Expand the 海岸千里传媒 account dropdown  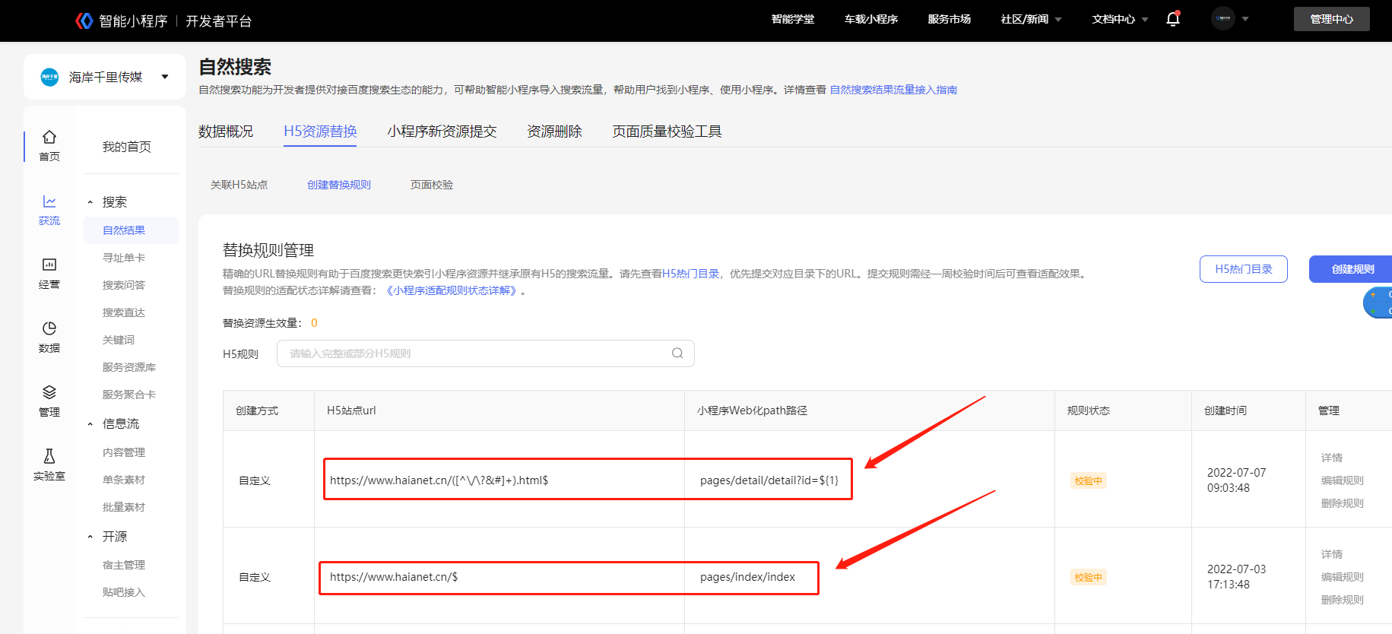[x=165, y=77]
